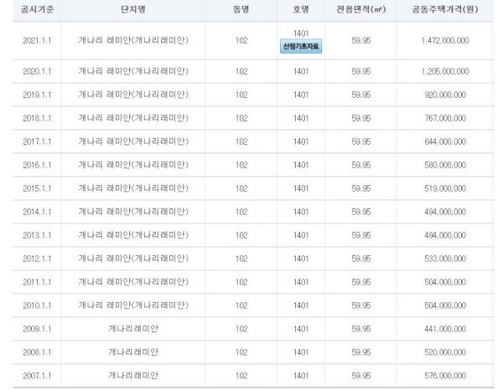Click the 2007.1.1 date cell
Image resolution: width=503 pixels, height=390 pixels.
pos(37,375)
